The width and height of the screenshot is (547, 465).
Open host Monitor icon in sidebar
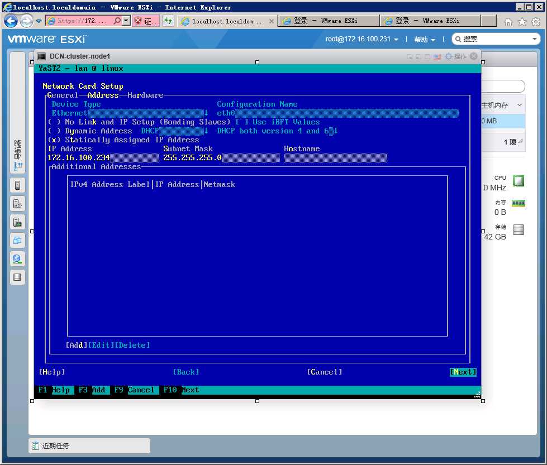point(17,222)
